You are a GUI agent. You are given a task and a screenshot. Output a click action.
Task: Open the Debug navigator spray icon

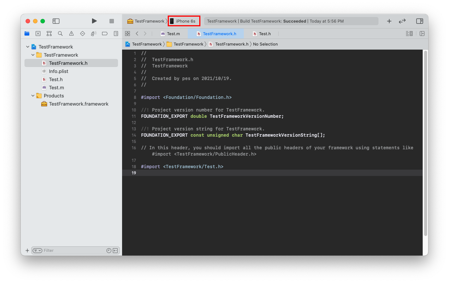pyautogui.click(x=94, y=33)
